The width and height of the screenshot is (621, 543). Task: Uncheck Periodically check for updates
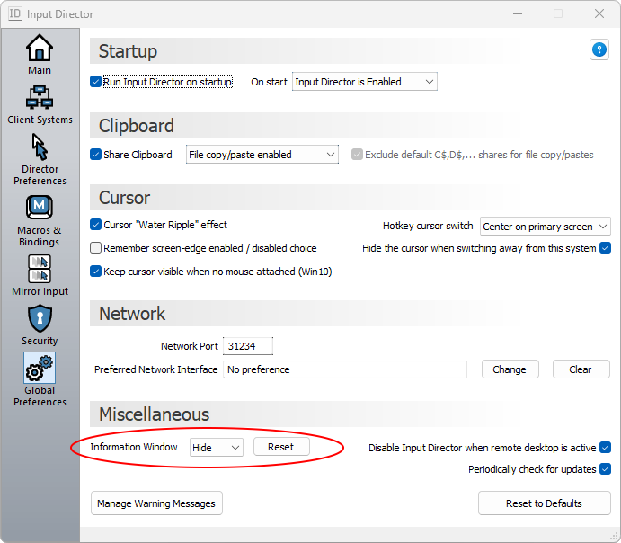tap(605, 469)
